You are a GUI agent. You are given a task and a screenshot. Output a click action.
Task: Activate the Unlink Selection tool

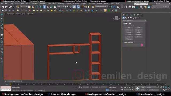[x=14, y=7]
